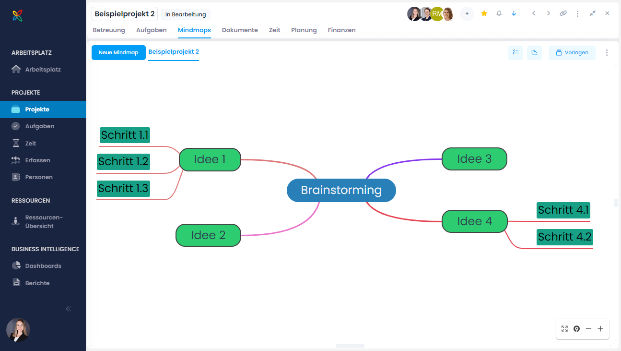This screenshot has width=621, height=351.
Task: Click the RM team member avatar
Action: pos(437,14)
